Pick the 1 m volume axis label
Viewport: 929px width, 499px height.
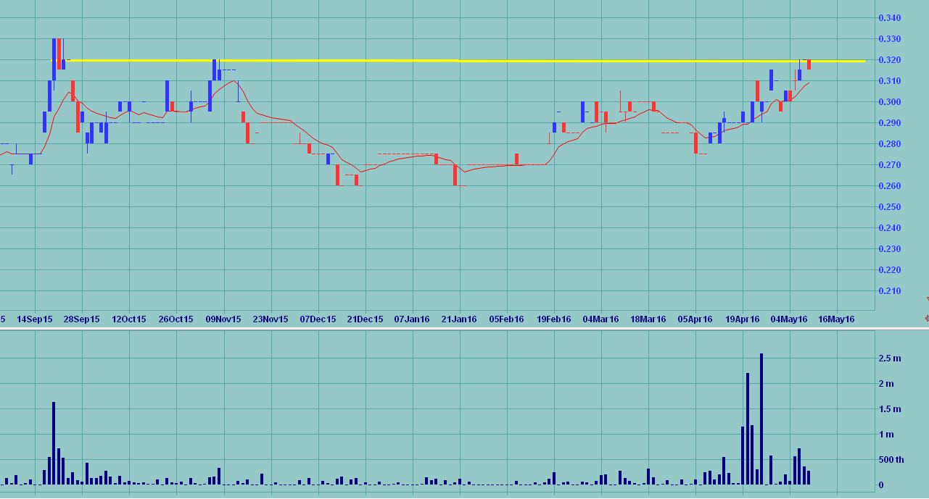click(x=885, y=435)
